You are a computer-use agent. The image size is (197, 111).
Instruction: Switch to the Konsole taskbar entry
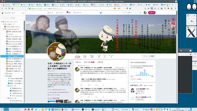[96, 109]
